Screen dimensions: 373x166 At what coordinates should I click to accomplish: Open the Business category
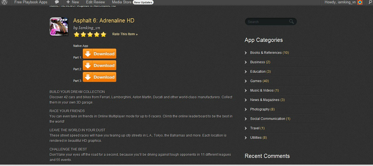258,62
